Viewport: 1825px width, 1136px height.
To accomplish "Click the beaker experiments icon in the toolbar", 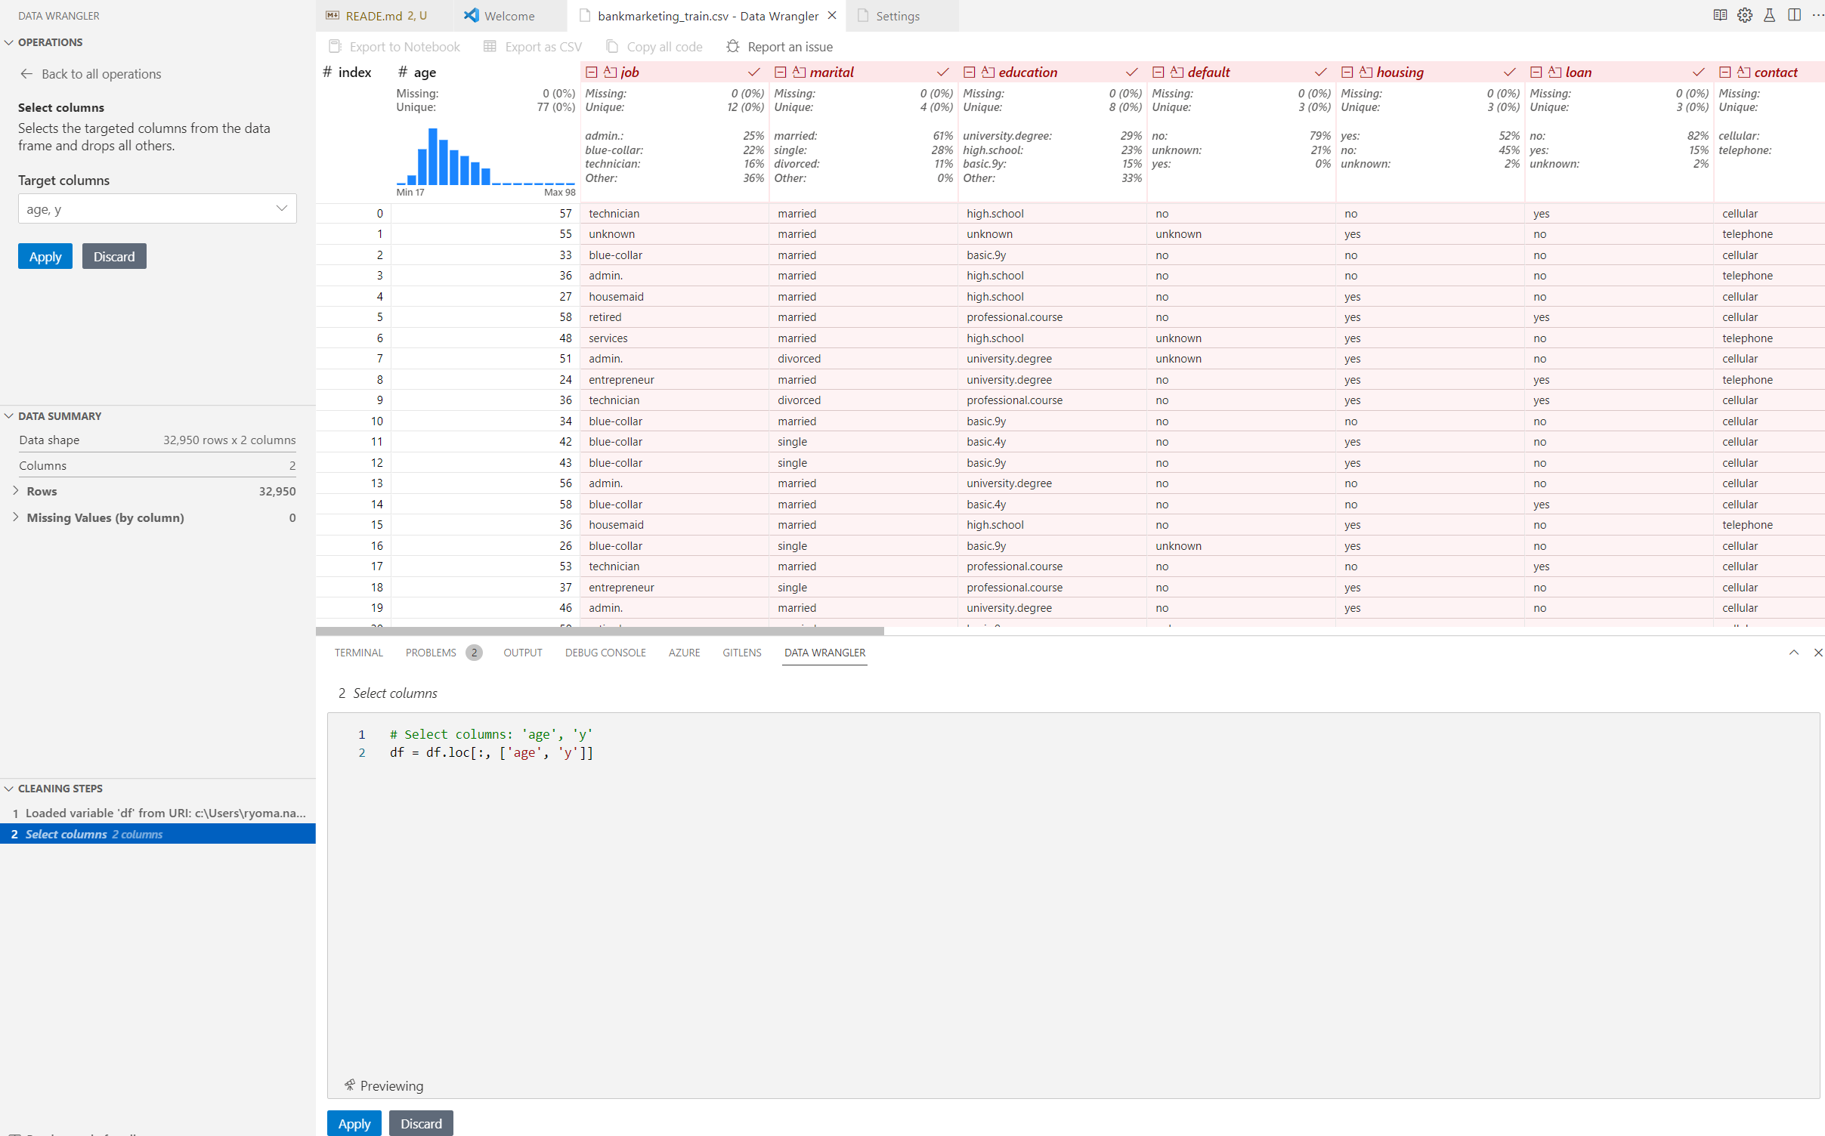I will (x=1770, y=15).
